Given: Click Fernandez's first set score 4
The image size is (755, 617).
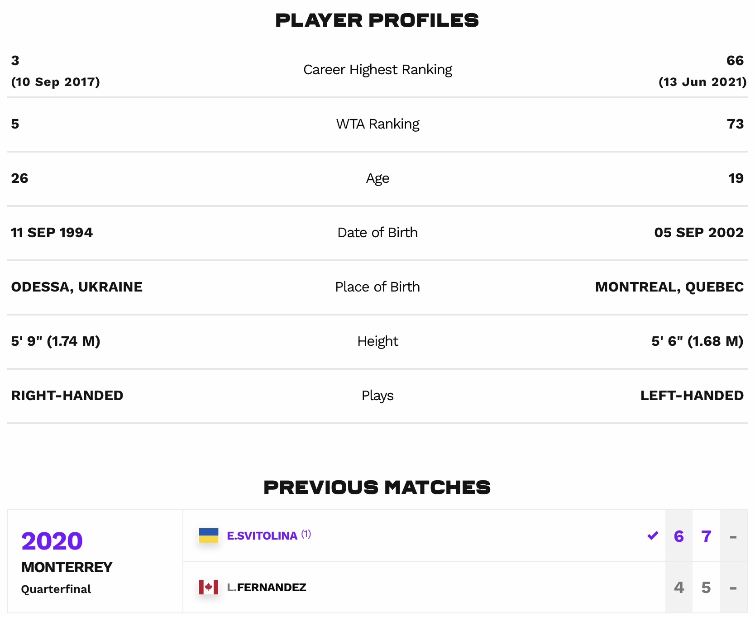Looking at the screenshot, I should (679, 588).
